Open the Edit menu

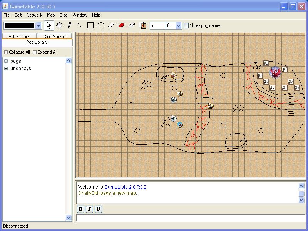18,15
